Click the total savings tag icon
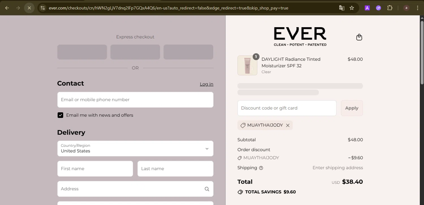 click(x=240, y=192)
